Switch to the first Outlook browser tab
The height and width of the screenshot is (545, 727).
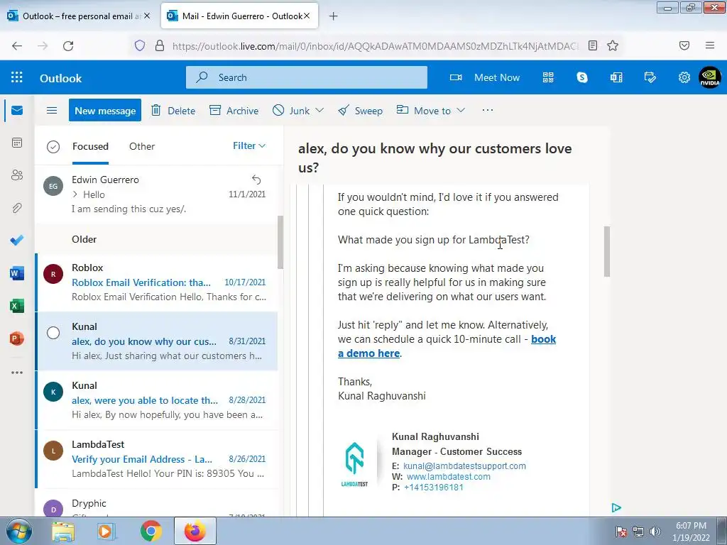[80, 16]
